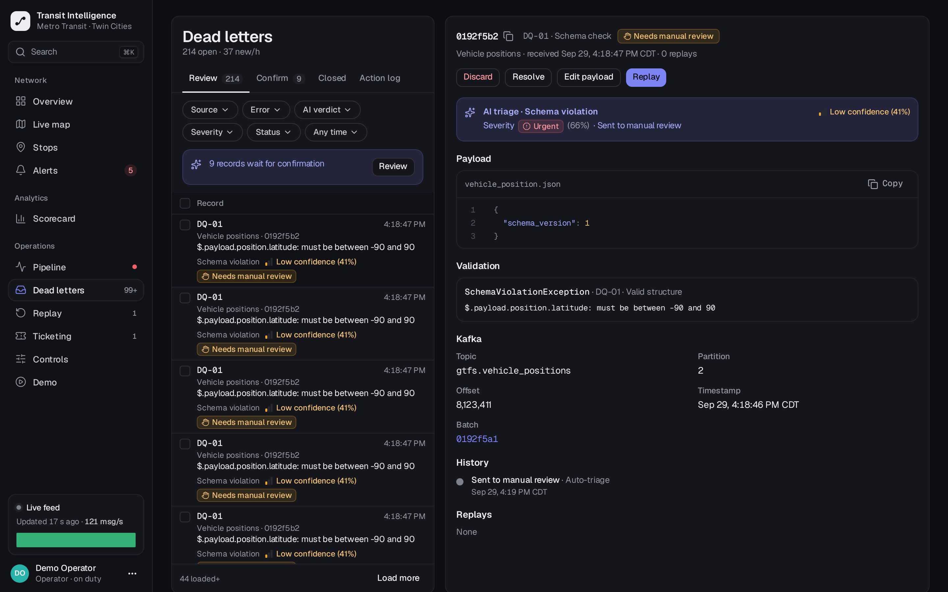The width and height of the screenshot is (948, 592).
Task: Check the first DQ-01 record checkbox
Action: pos(185,225)
